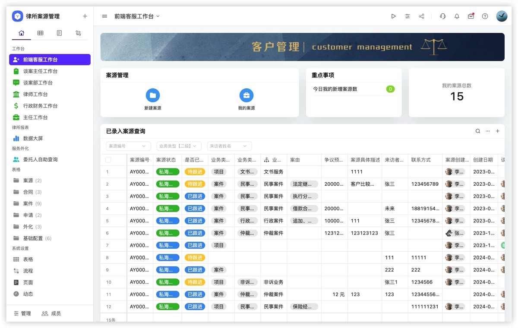Toggle the sidebar with the hamburger icon

pyautogui.click(x=104, y=16)
